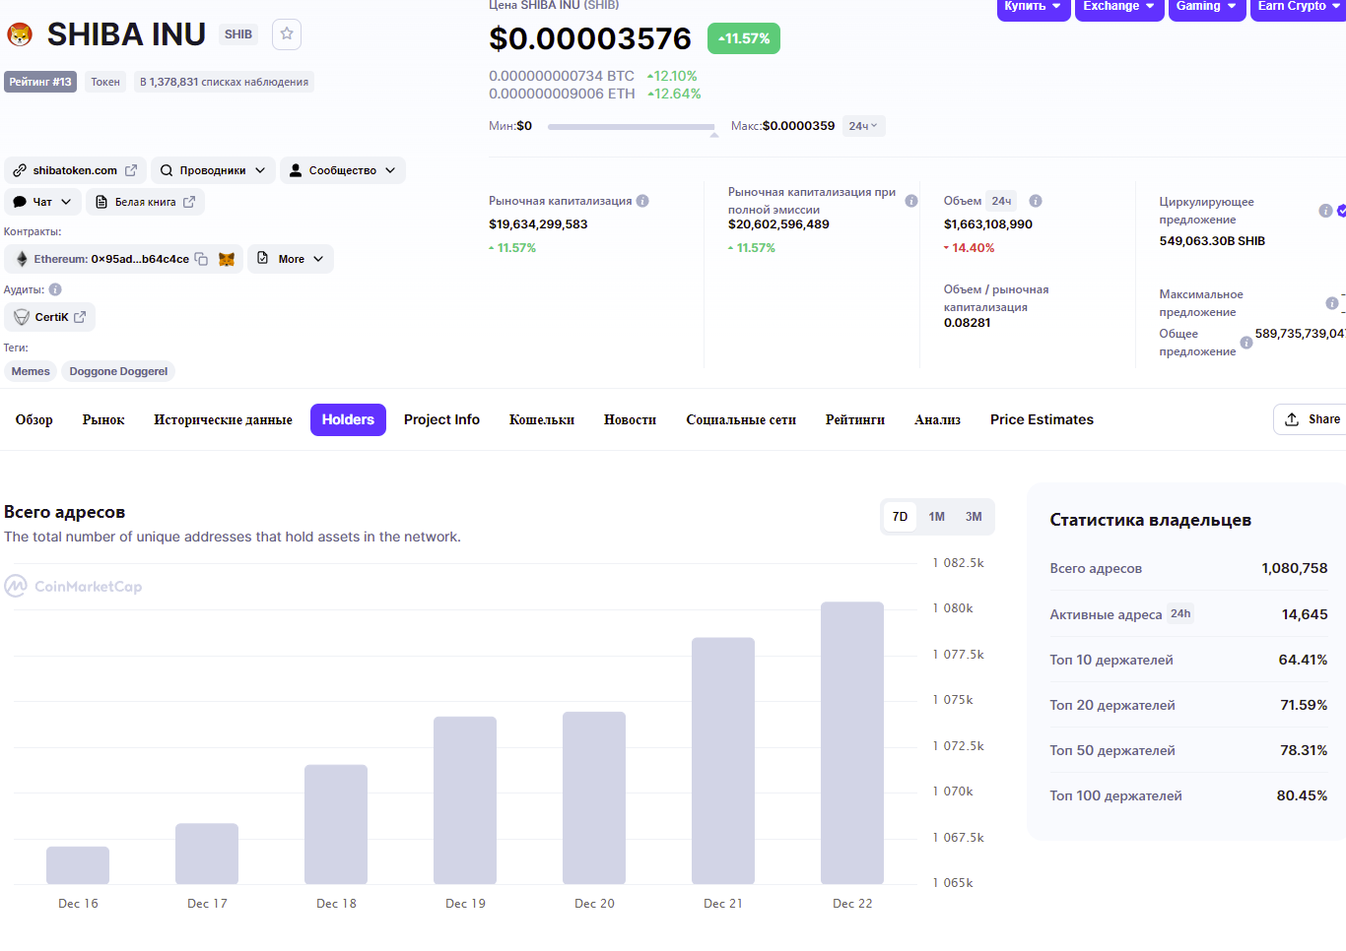Switch the chart range to 3M
The width and height of the screenshot is (1346, 951).
tap(974, 517)
